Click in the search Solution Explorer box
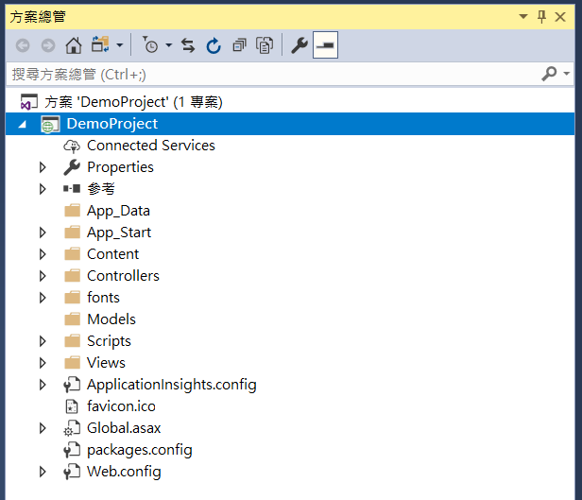This screenshot has height=500, width=582. point(265,74)
